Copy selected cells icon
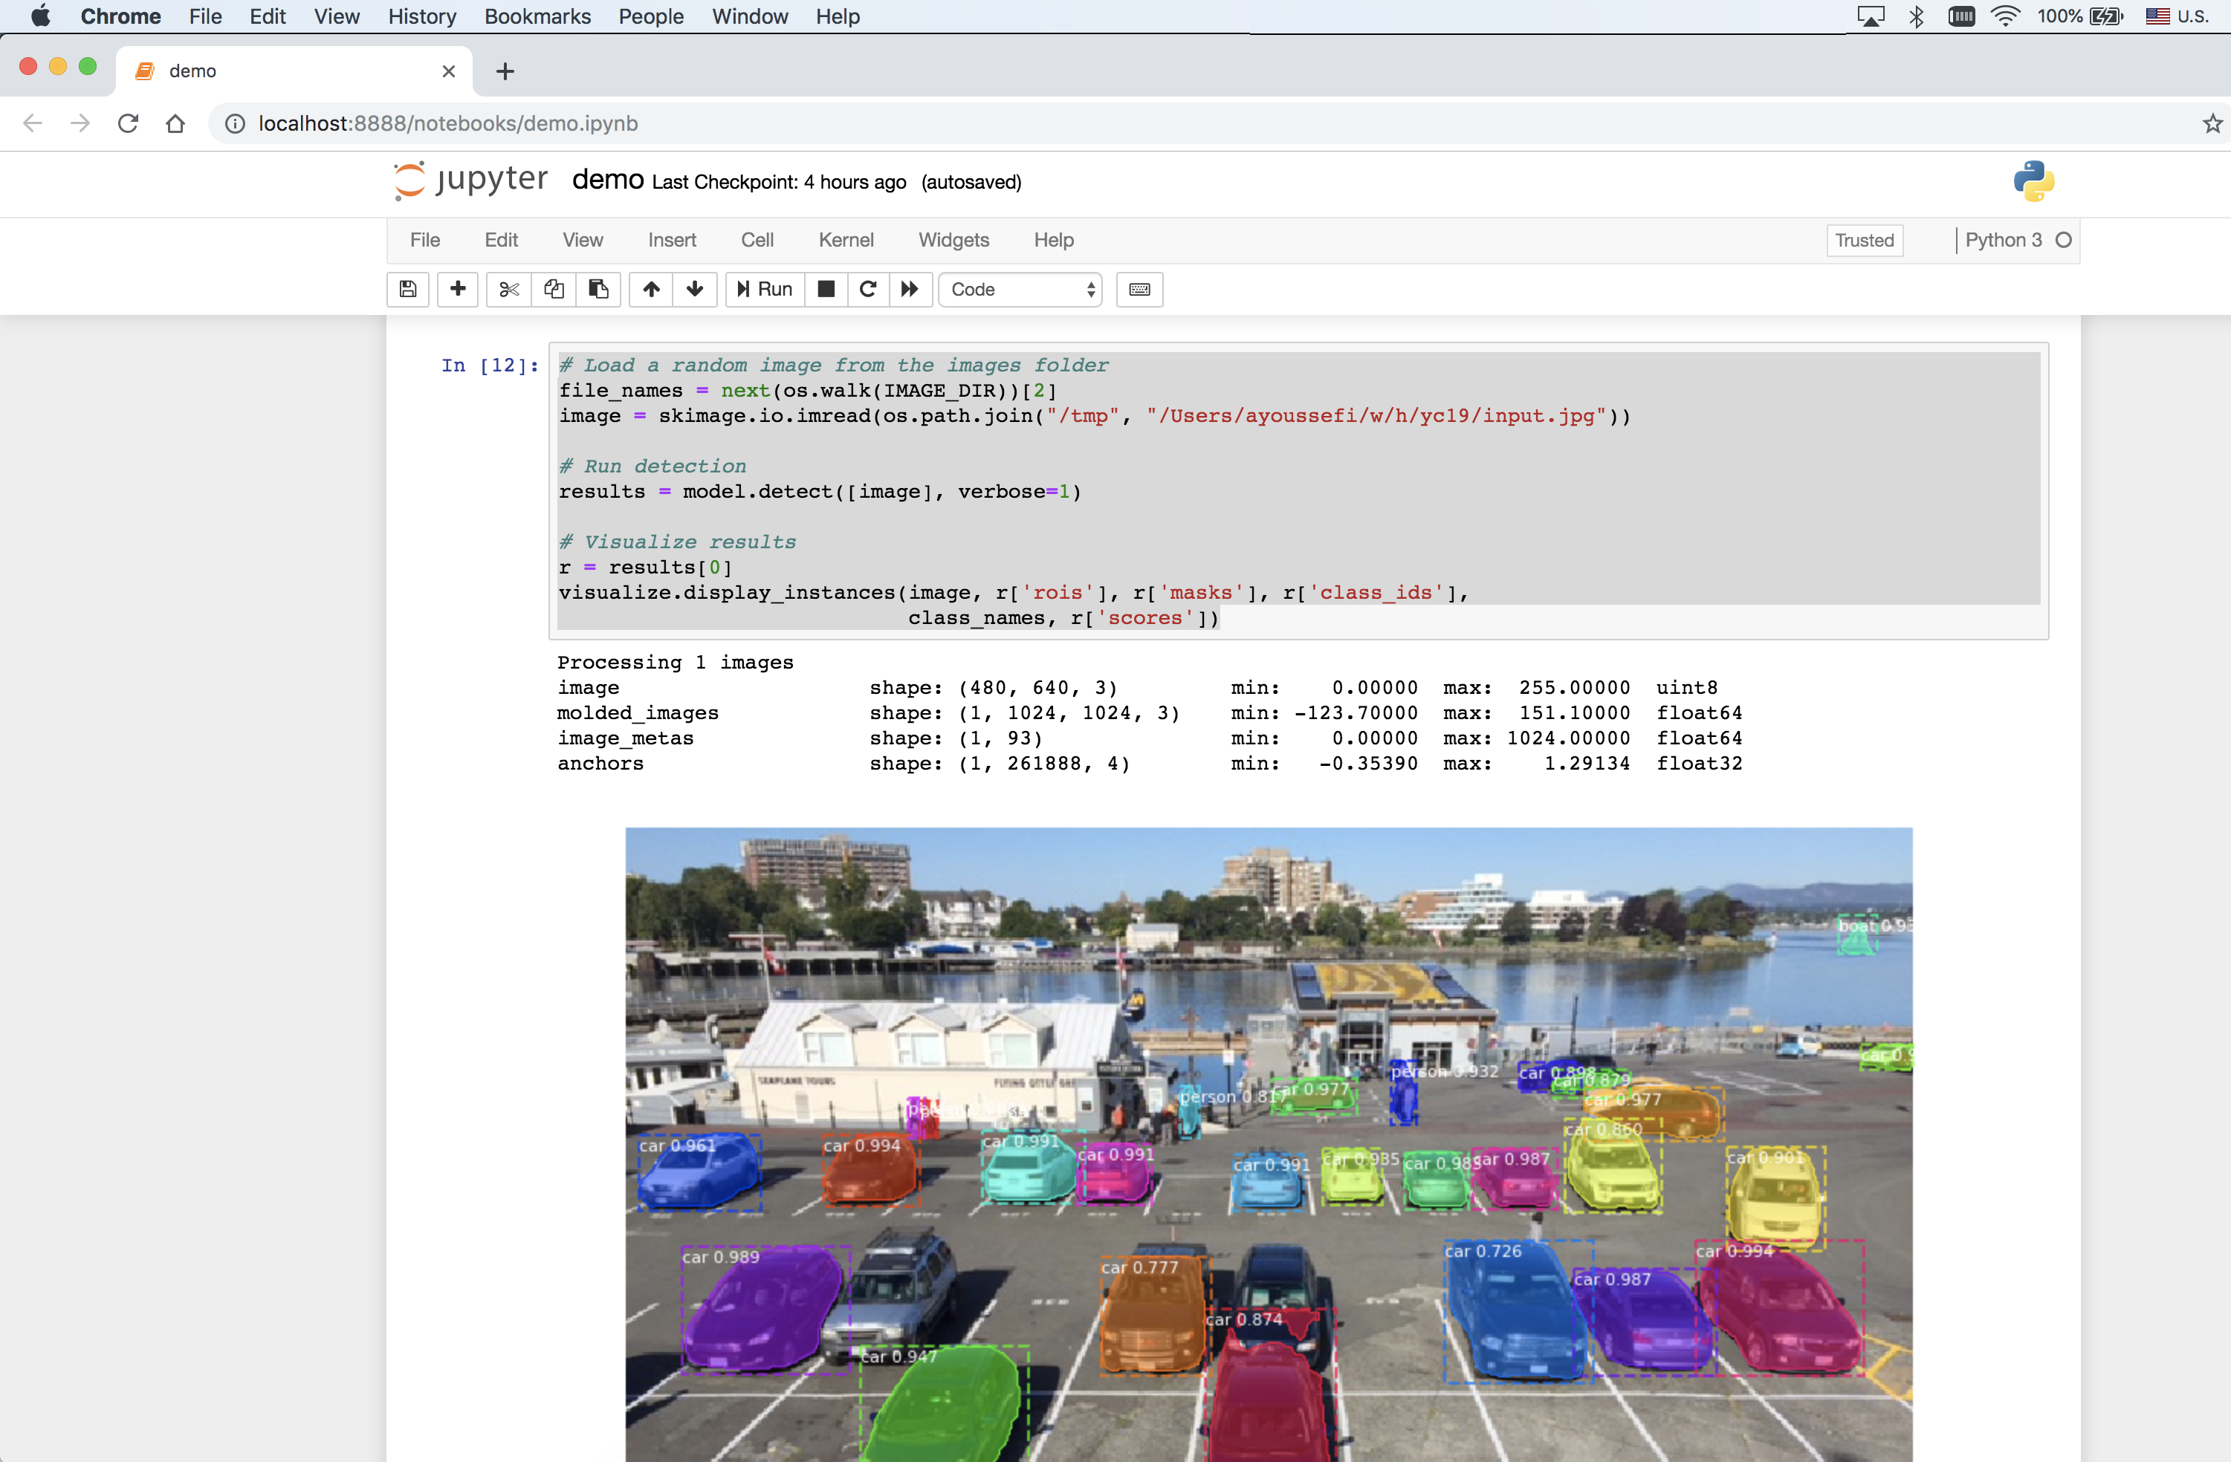 pos(554,289)
